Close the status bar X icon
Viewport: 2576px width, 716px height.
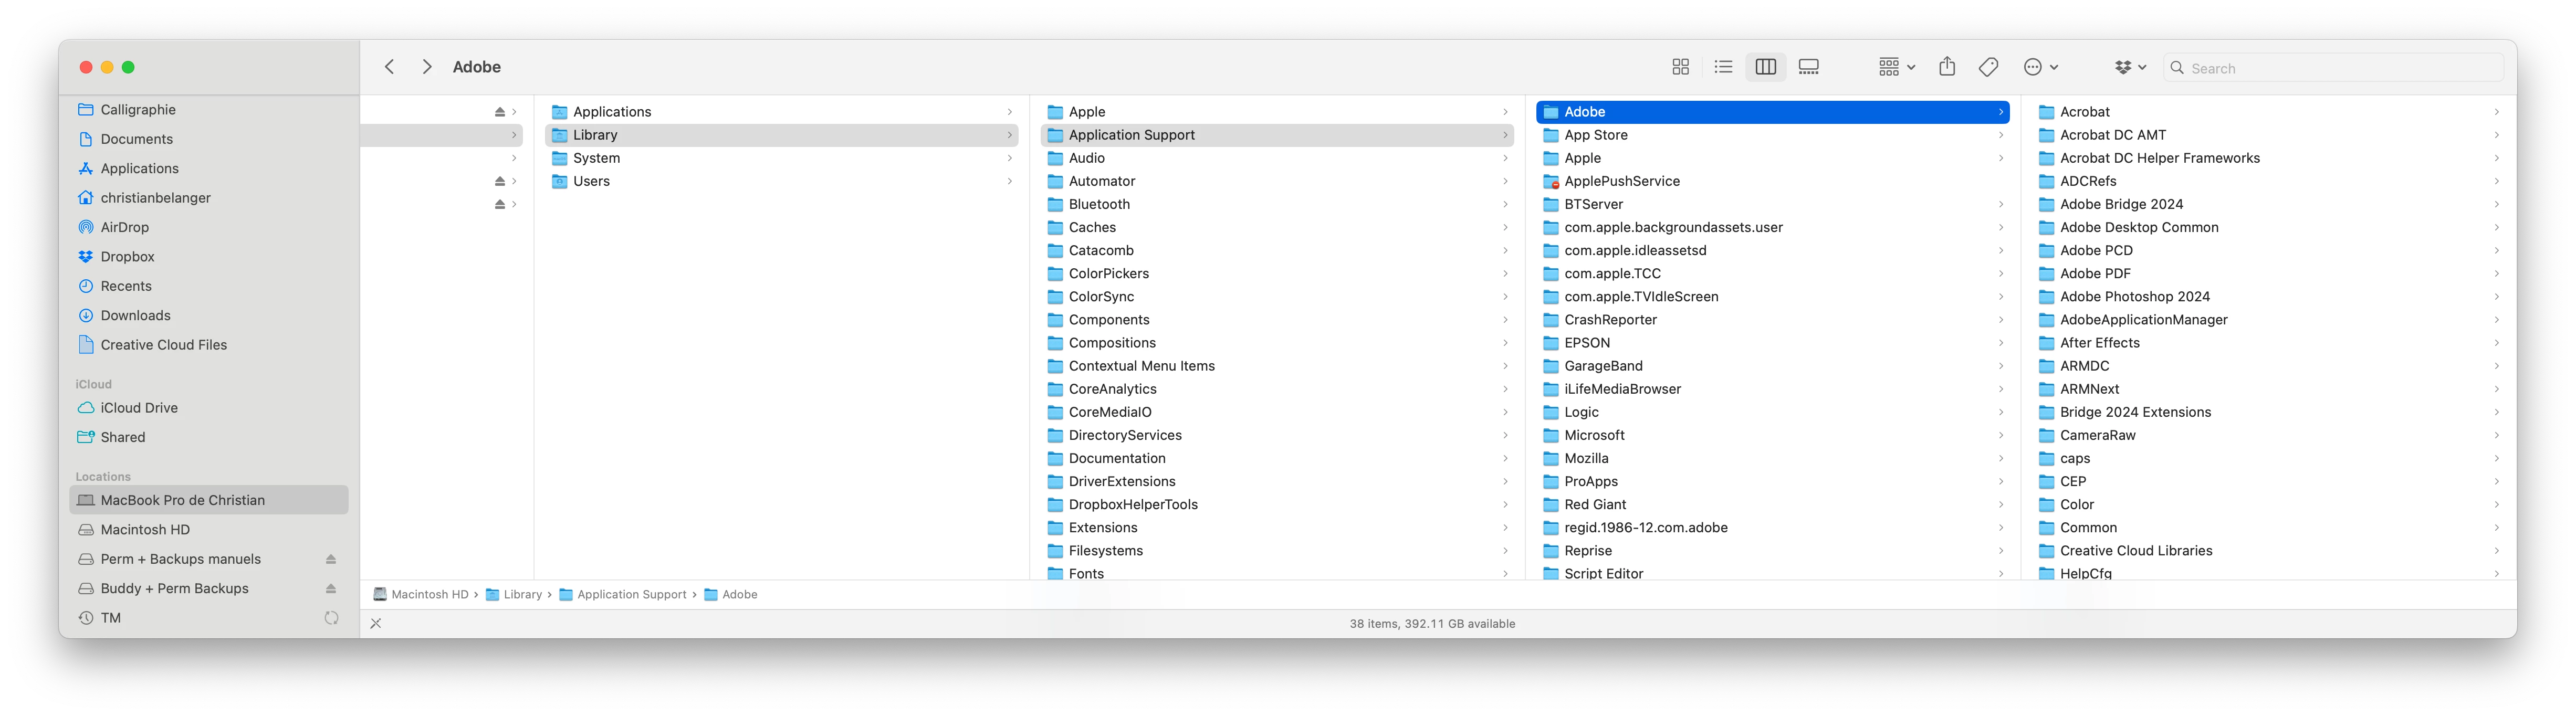376,624
